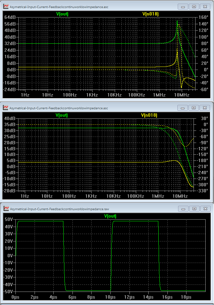This screenshot has height=305, width=214.
Task: Maximize the middle plot window
Action: tap(194, 108)
